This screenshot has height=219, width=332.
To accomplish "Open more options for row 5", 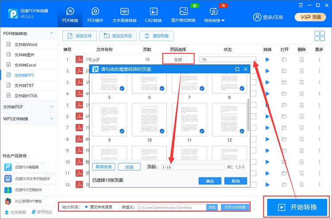I will [x=319, y=105].
